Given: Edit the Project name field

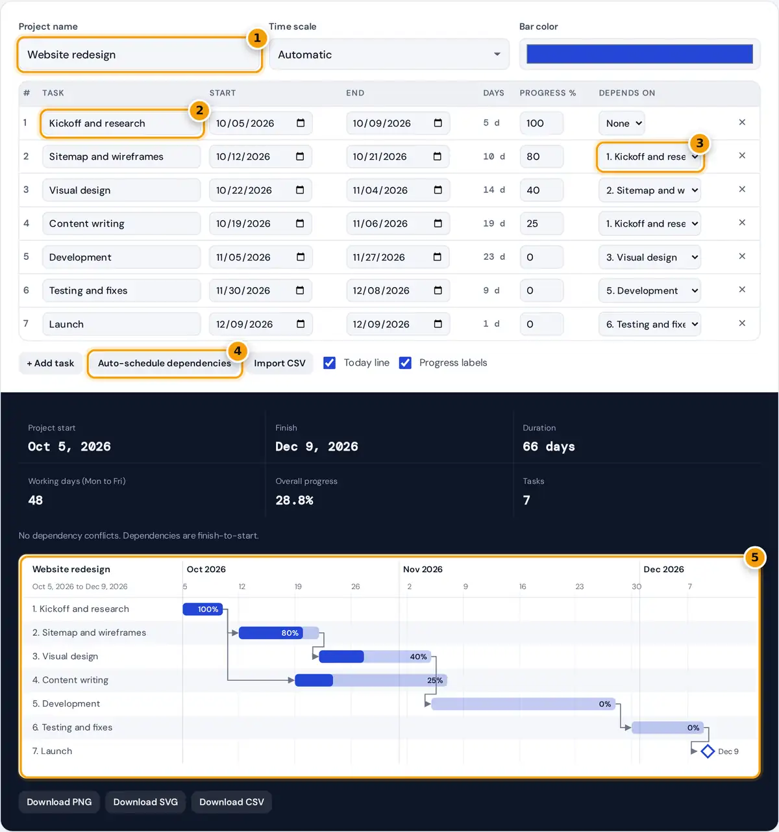Looking at the screenshot, I should click(x=140, y=55).
